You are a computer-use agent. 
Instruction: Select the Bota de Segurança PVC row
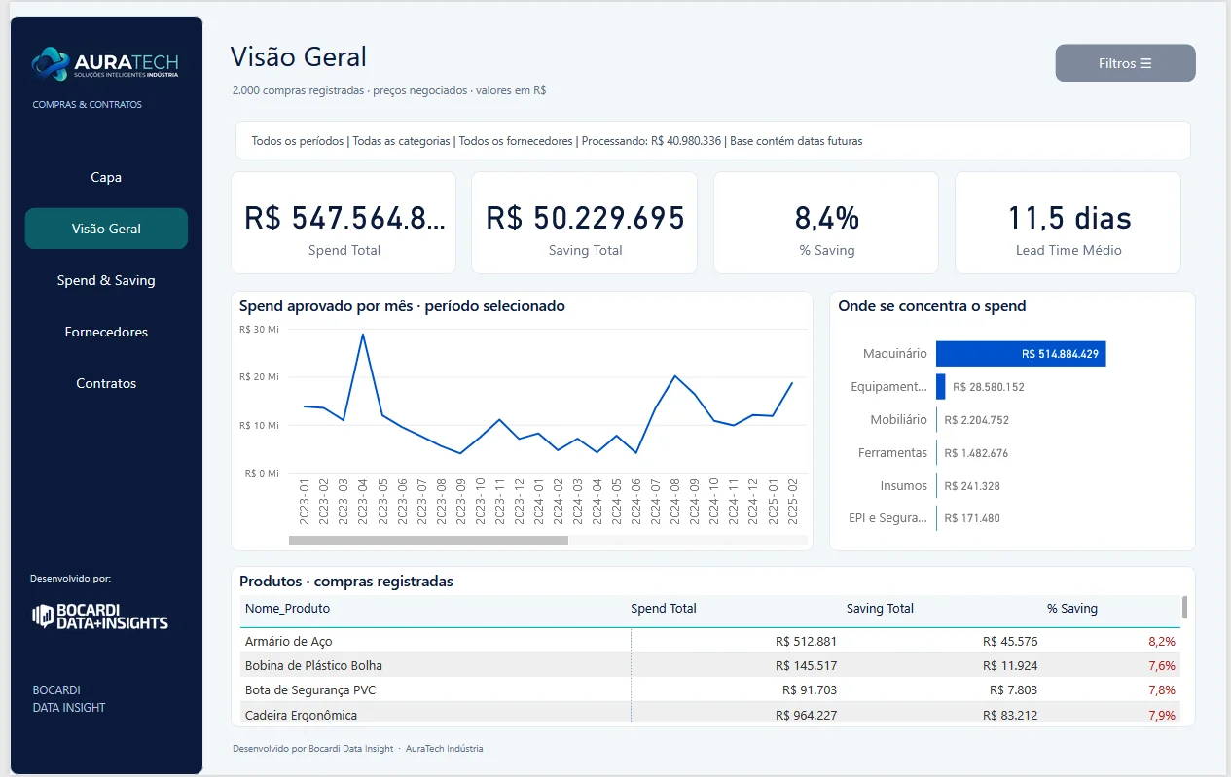709,690
